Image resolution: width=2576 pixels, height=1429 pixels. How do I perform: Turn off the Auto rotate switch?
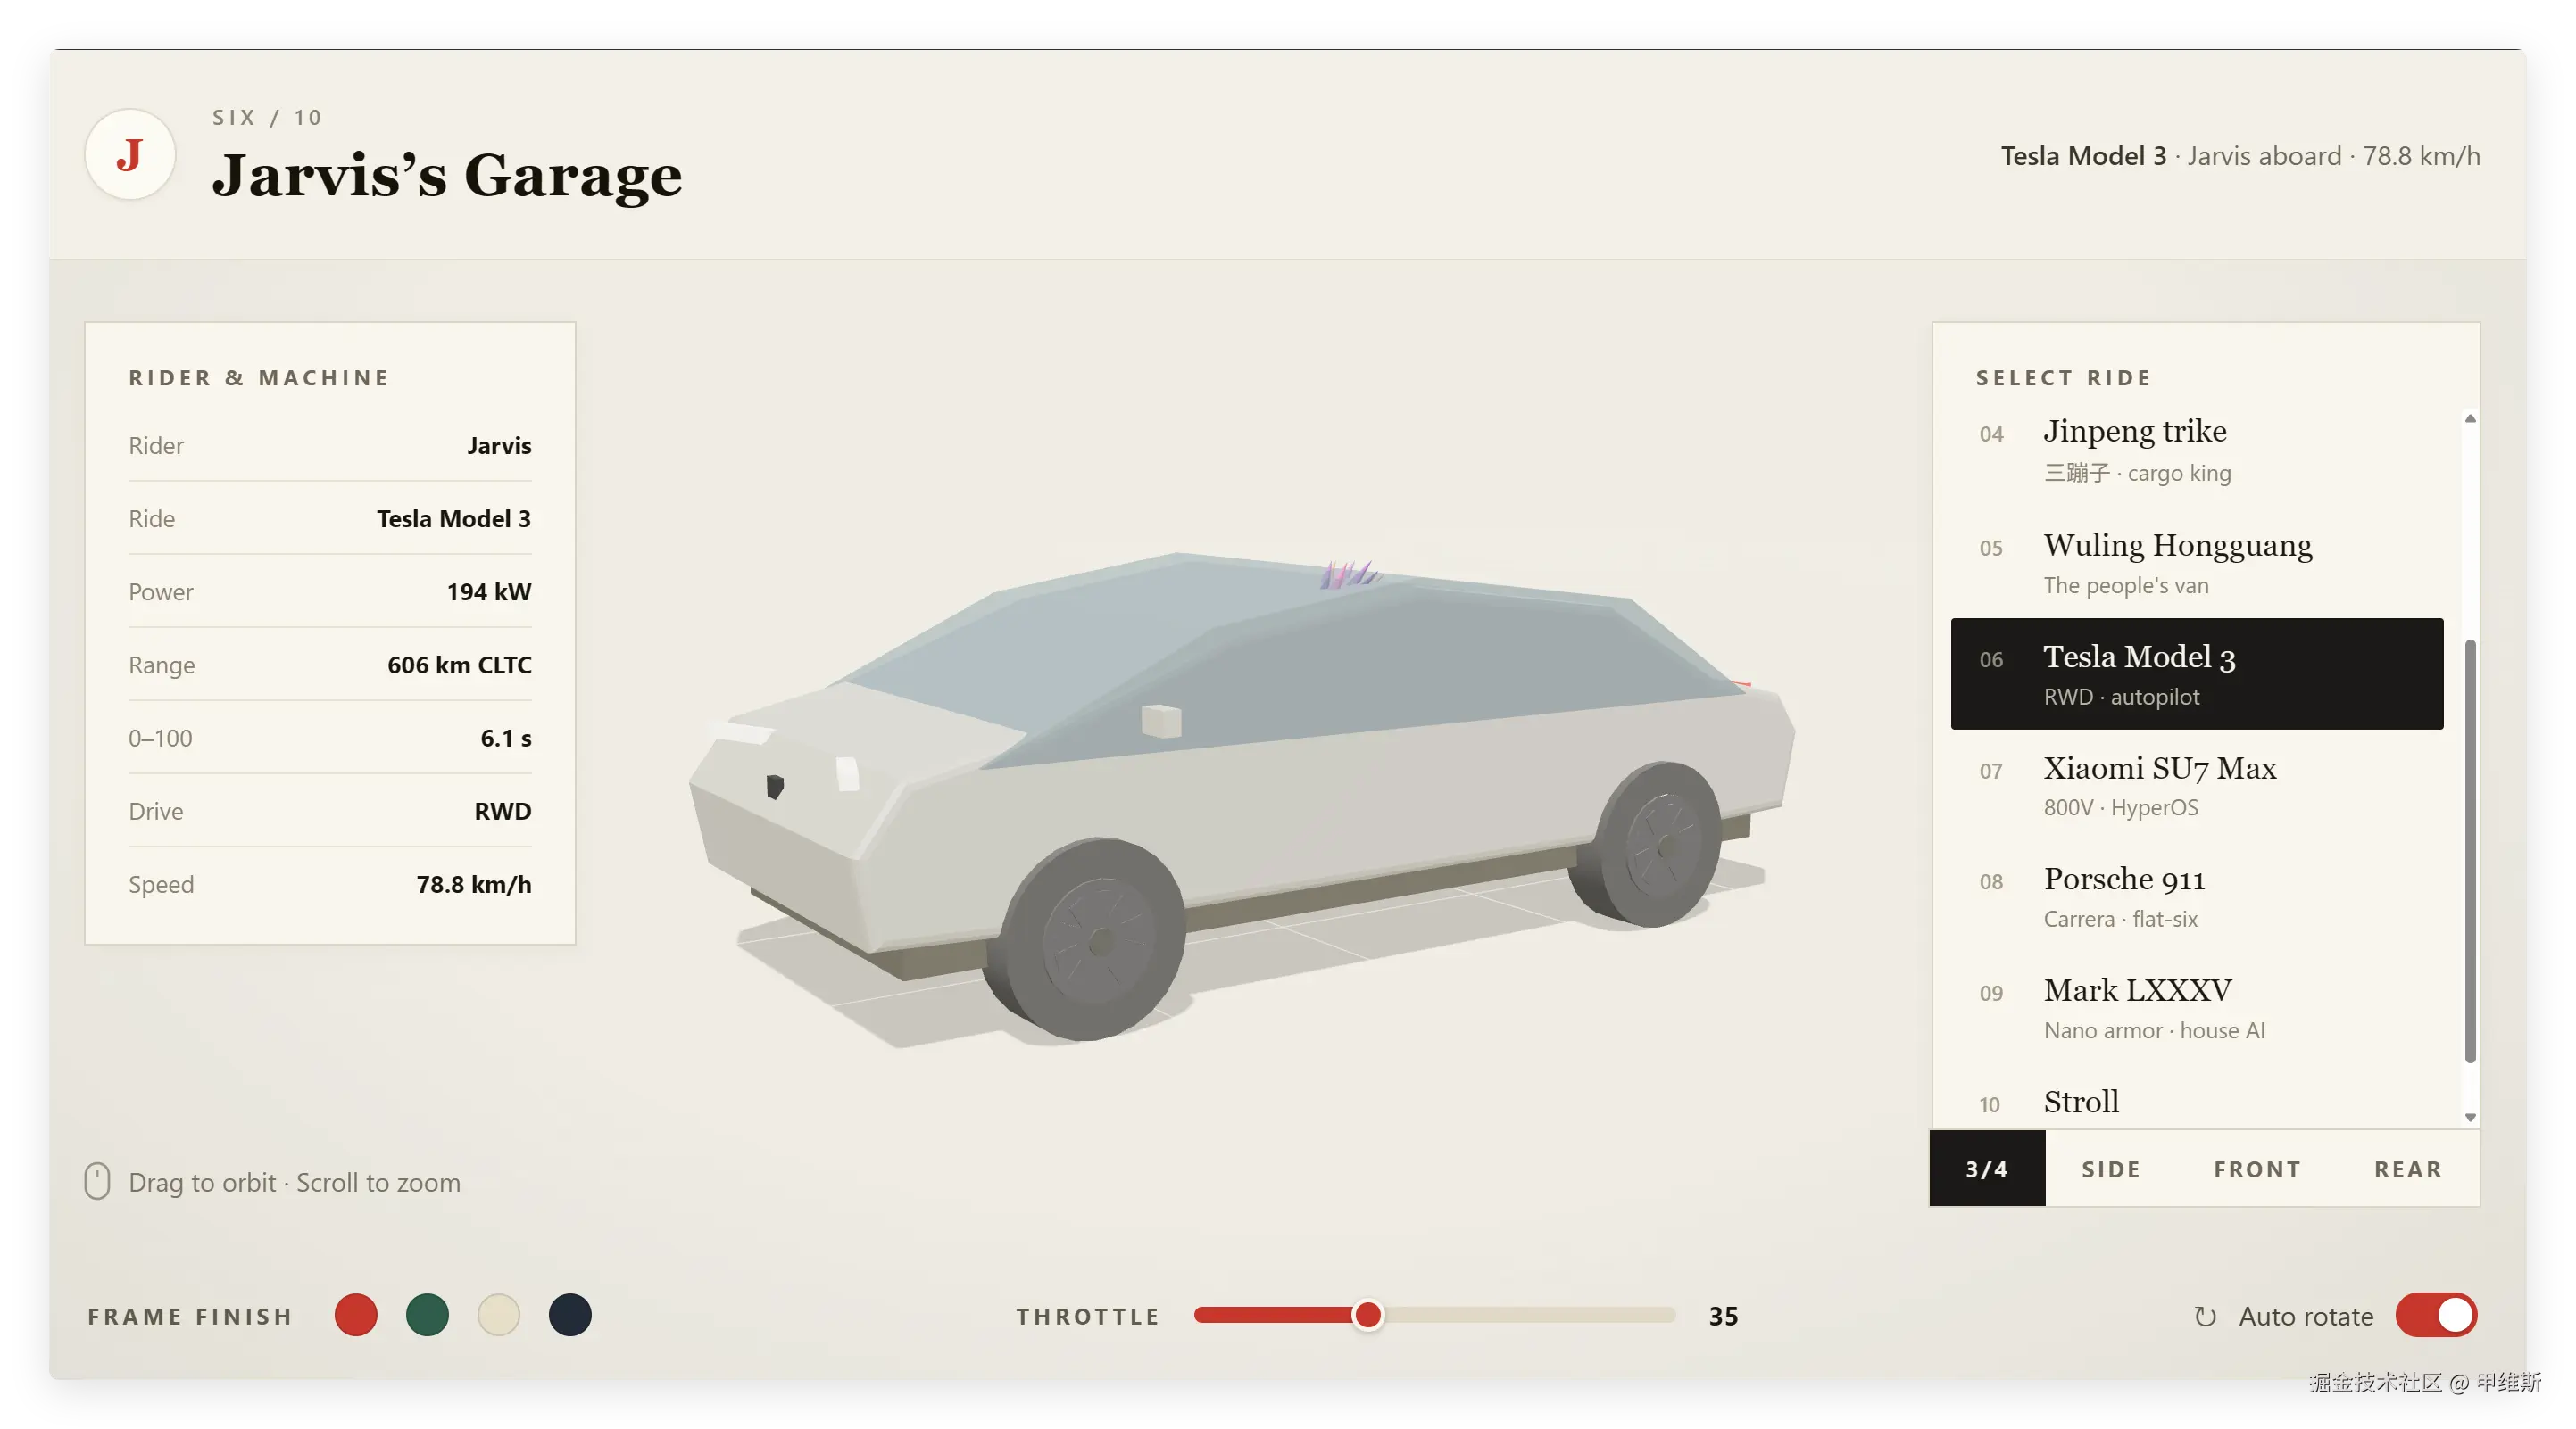2435,1315
